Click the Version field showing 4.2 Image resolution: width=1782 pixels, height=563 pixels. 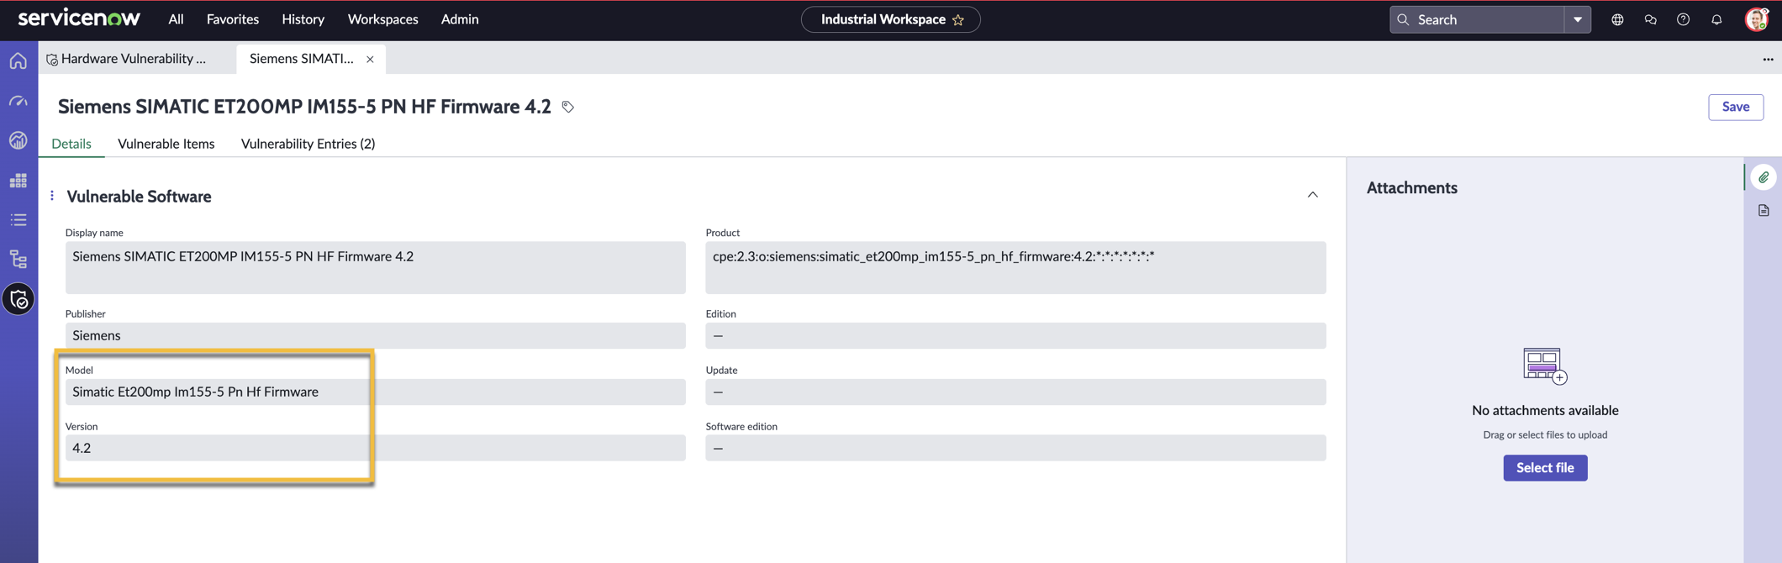pos(376,448)
